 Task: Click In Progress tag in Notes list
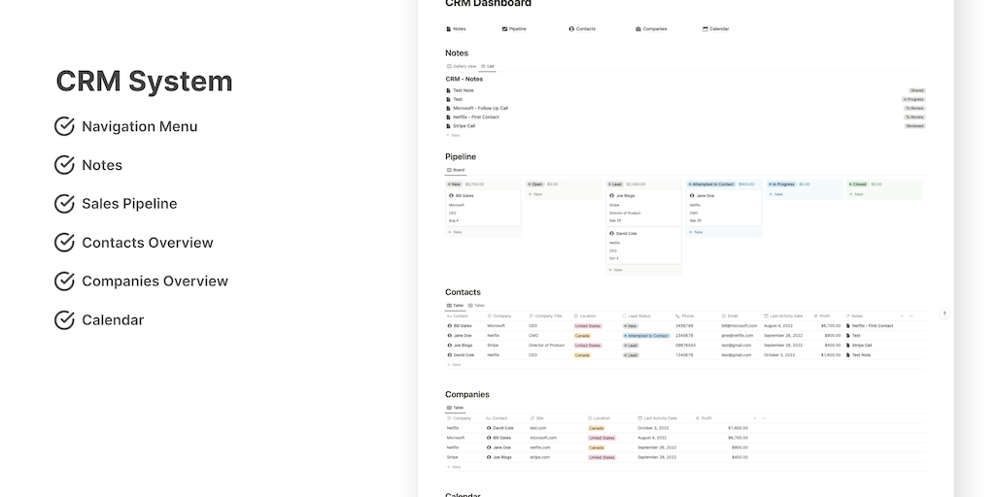coord(913,100)
